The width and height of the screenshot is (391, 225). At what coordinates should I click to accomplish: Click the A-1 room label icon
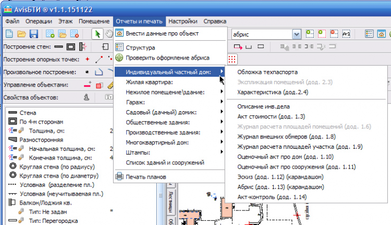pos(346,34)
